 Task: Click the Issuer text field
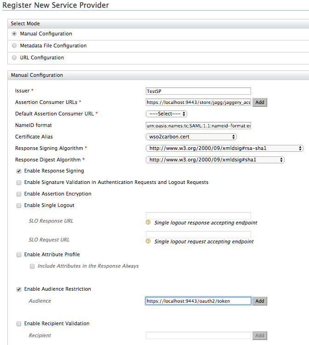(198, 91)
